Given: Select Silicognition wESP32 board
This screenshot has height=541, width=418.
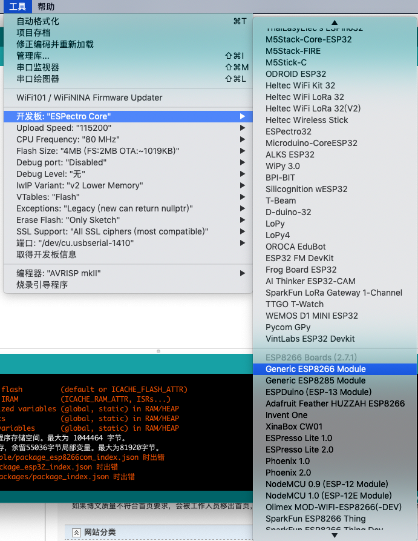Looking at the screenshot, I should [335, 189].
